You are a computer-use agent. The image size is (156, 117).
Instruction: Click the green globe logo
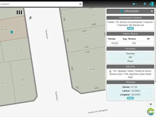[150, 111]
